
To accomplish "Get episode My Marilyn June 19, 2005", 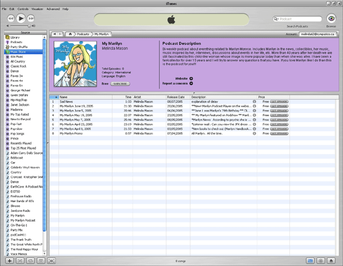I will (279, 106).
